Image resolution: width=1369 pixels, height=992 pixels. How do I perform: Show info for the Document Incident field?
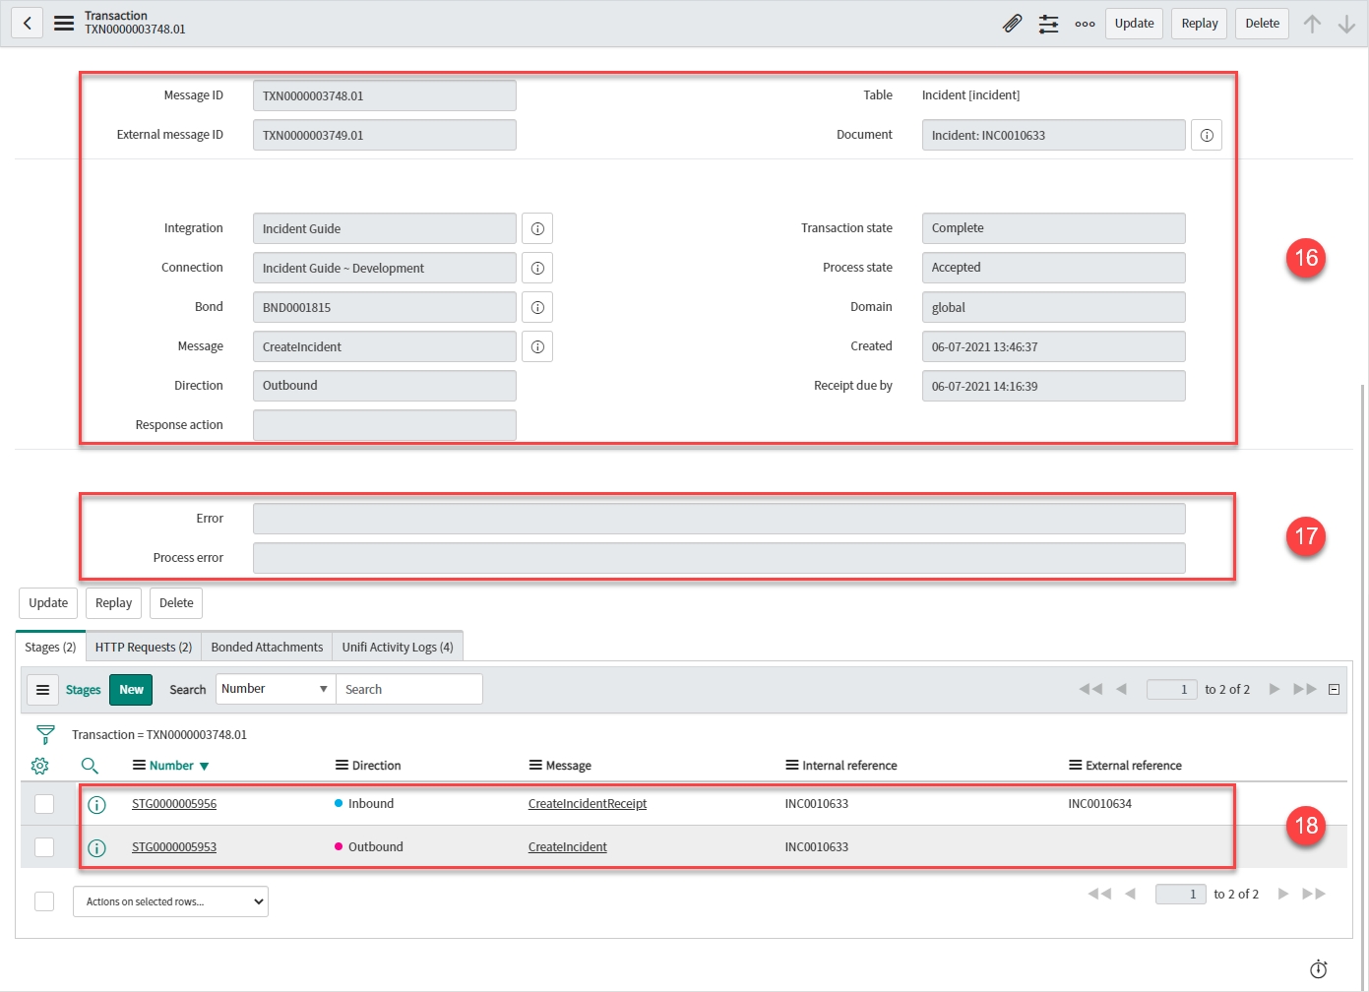click(1206, 136)
